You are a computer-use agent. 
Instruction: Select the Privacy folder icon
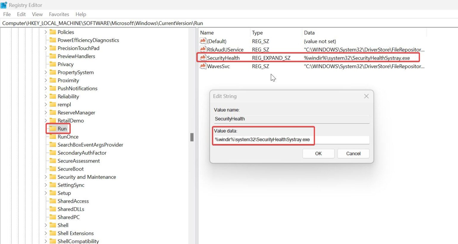tap(53, 64)
